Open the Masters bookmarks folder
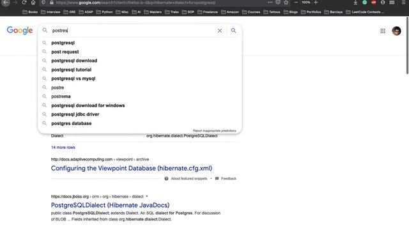The width and height of the screenshot is (409, 230). [x=153, y=12]
